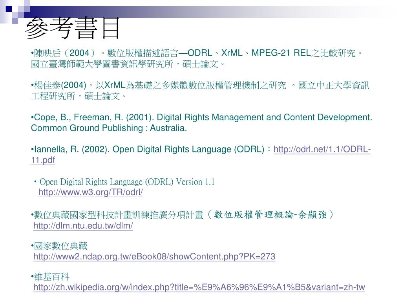Open the www.w3.org/TR/odrl/ link
The image size is (402, 301).
pyautogui.click(x=91, y=192)
